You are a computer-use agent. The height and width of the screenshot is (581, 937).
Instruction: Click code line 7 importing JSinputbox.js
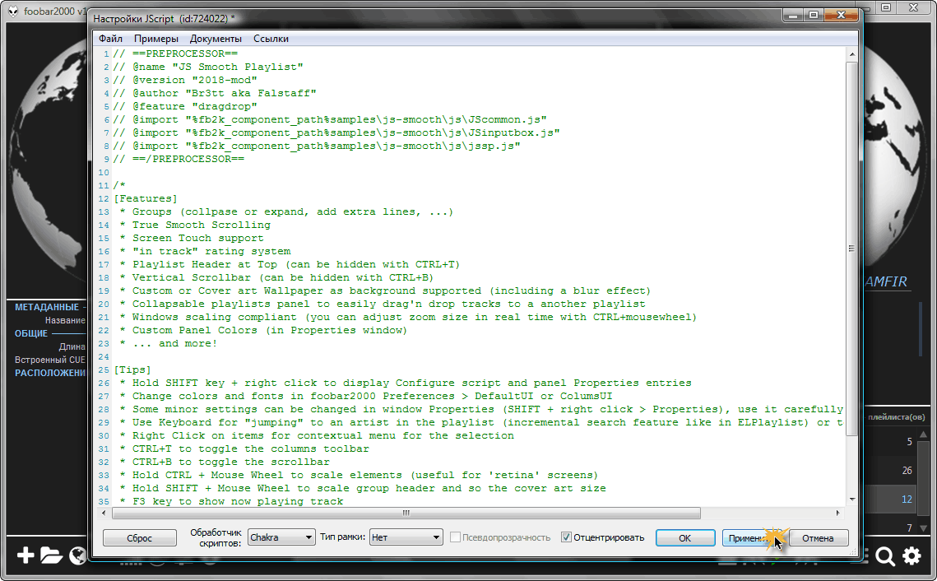[336, 132]
